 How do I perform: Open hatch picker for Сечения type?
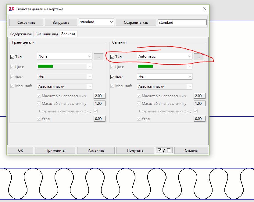[199, 56]
